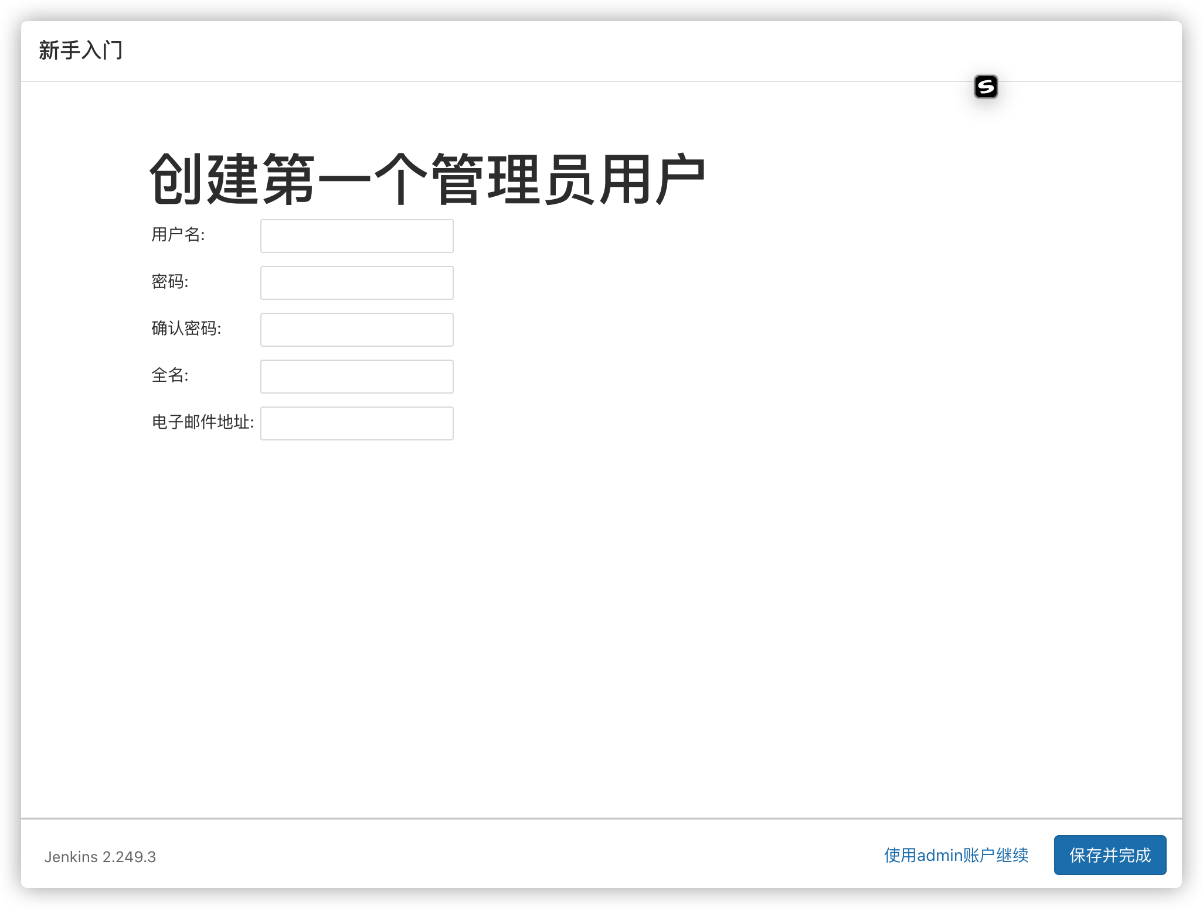Image resolution: width=1203 pixels, height=909 pixels.
Task: Click the 新手入门 header text
Action: pos(81,51)
